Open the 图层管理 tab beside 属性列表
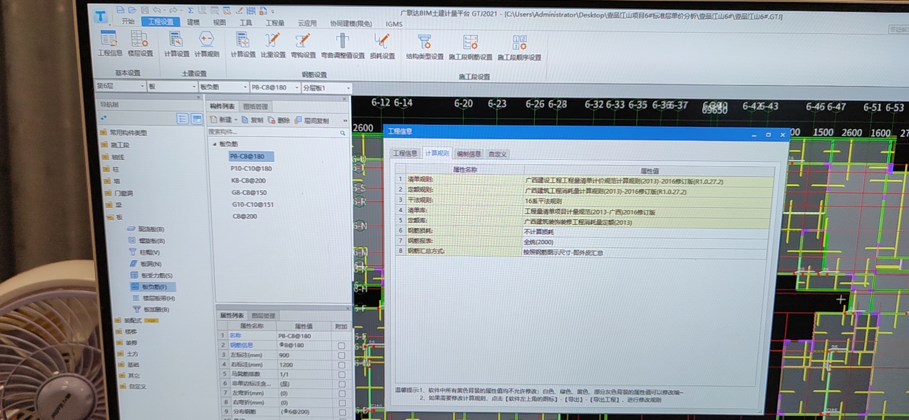The image size is (909, 420). [263, 316]
